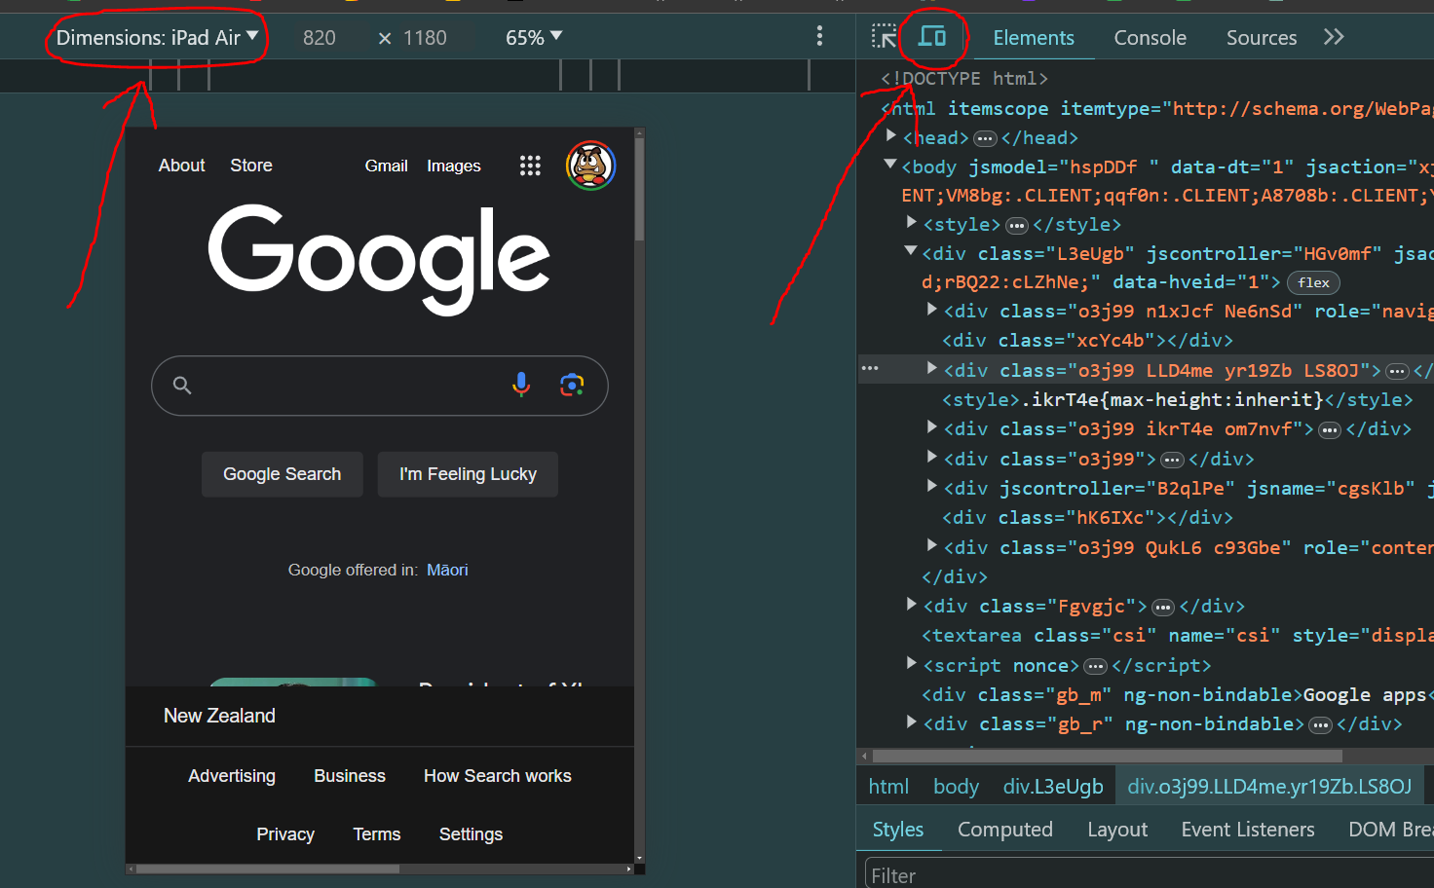Select the div.L3eUgb breadcrumb item
Image resolution: width=1434 pixels, height=888 pixels.
pos(1053,787)
